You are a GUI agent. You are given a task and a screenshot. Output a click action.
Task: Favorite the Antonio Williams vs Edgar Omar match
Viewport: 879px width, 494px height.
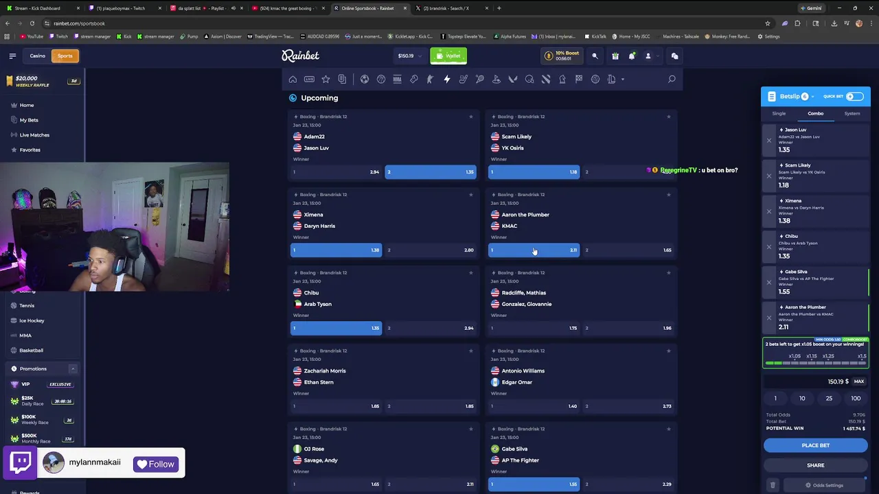(x=668, y=351)
